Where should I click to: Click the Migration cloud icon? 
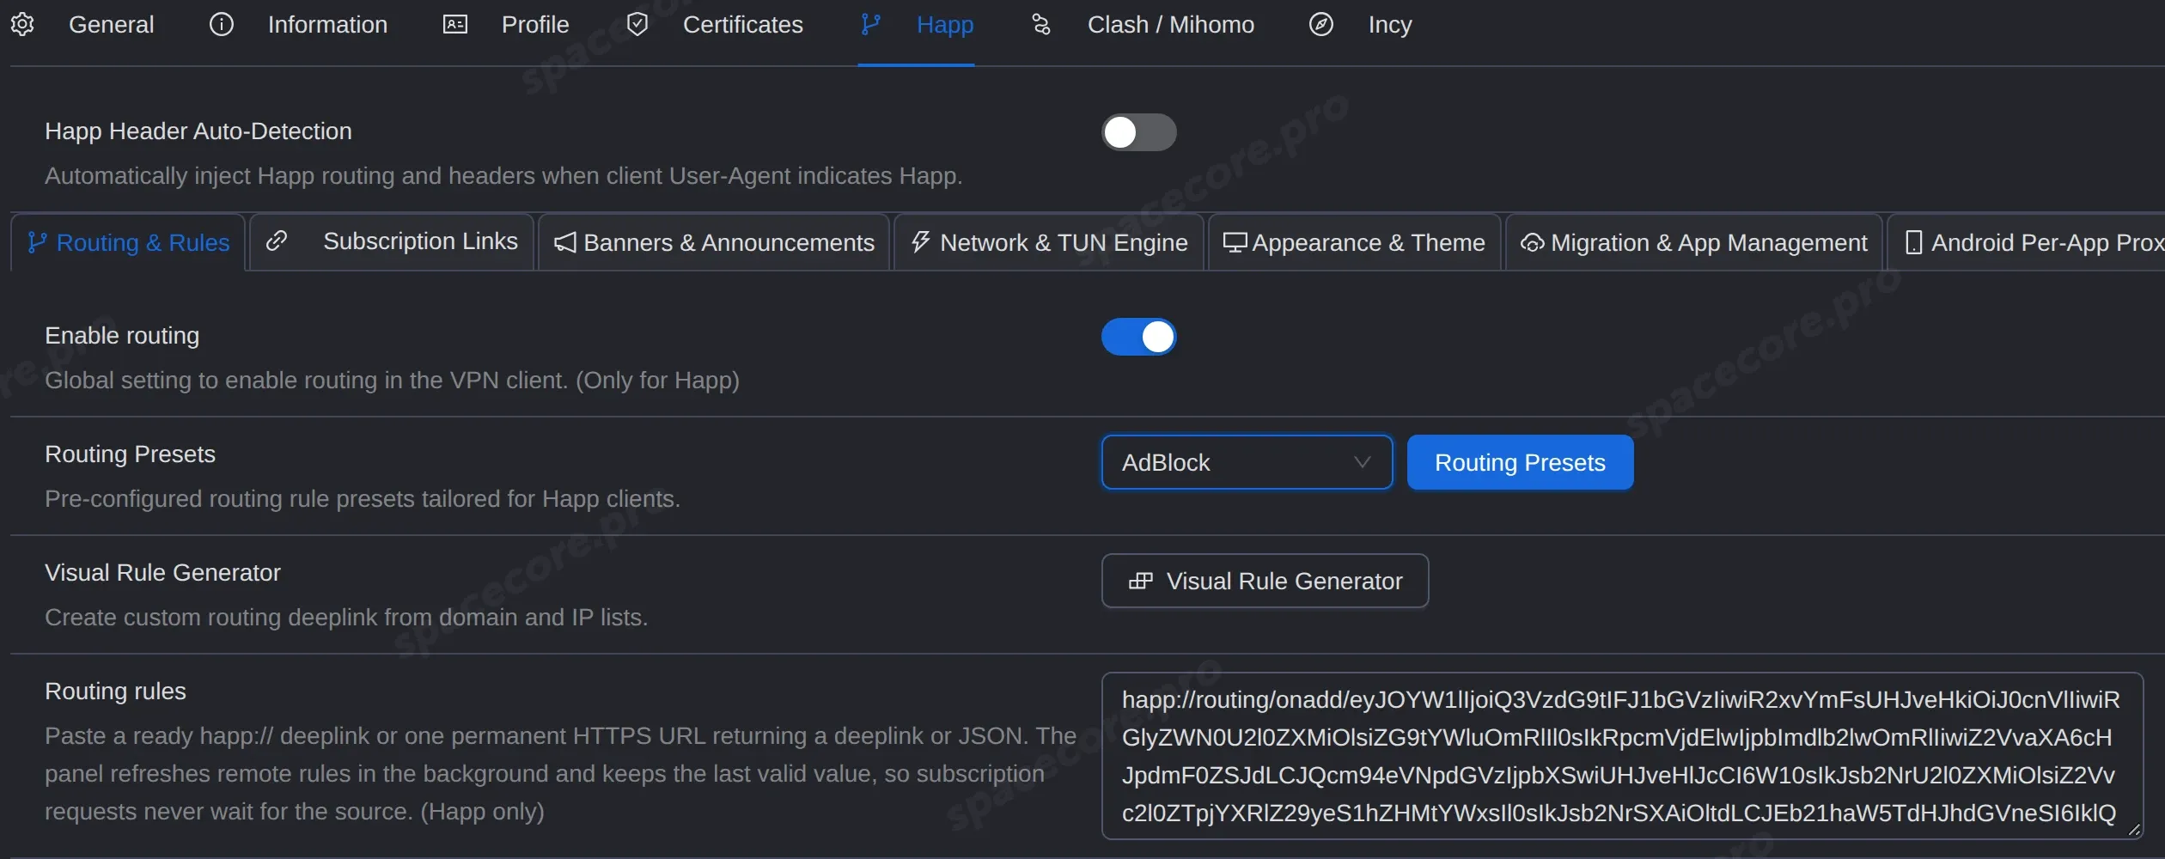pyautogui.click(x=1533, y=243)
